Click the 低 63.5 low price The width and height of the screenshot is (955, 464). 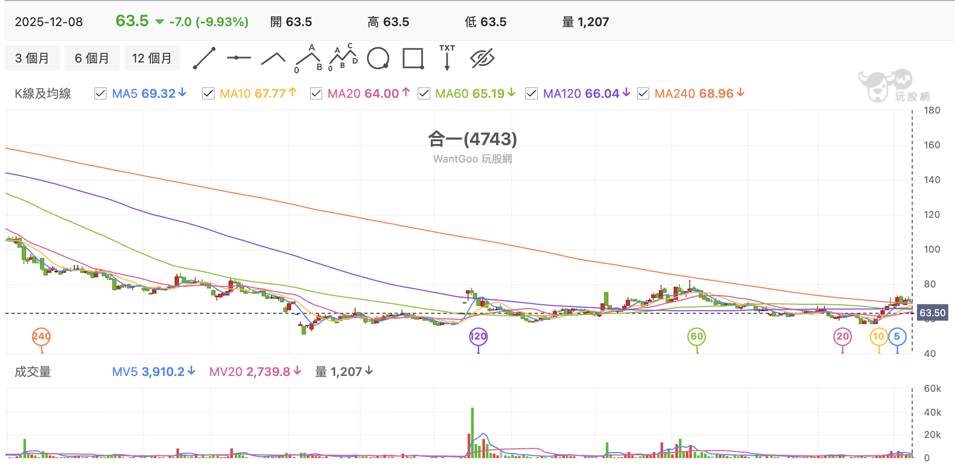pos(486,22)
